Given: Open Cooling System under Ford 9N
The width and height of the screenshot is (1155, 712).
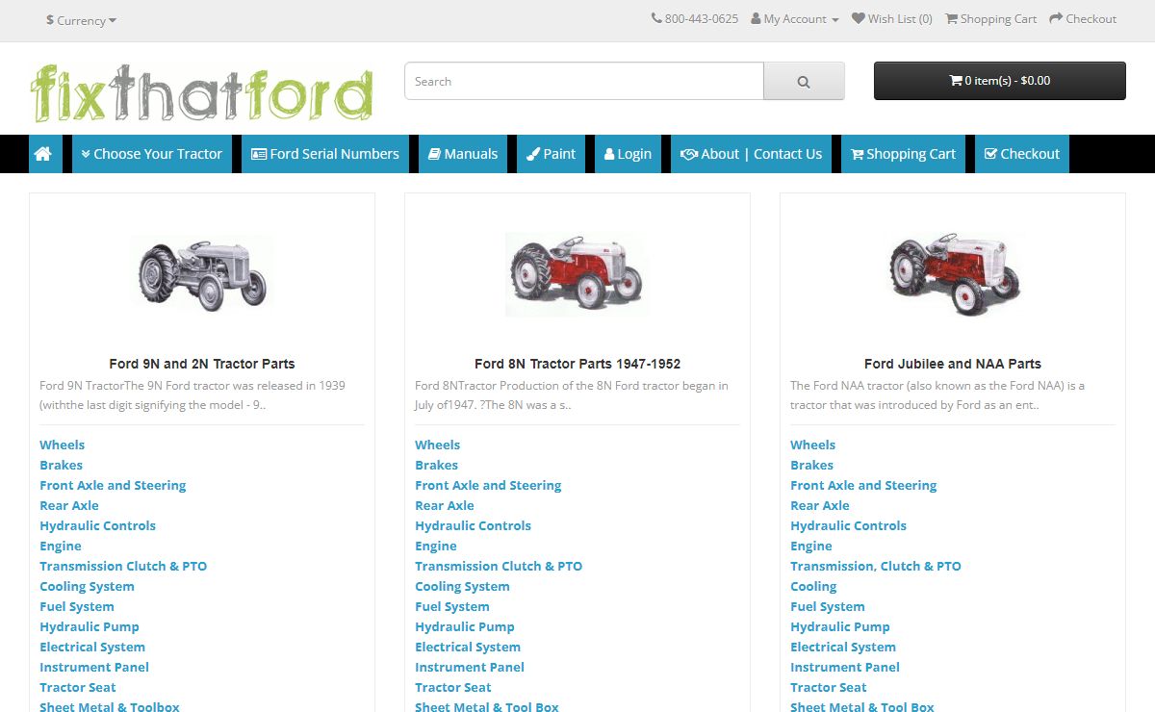Looking at the screenshot, I should (87, 586).
